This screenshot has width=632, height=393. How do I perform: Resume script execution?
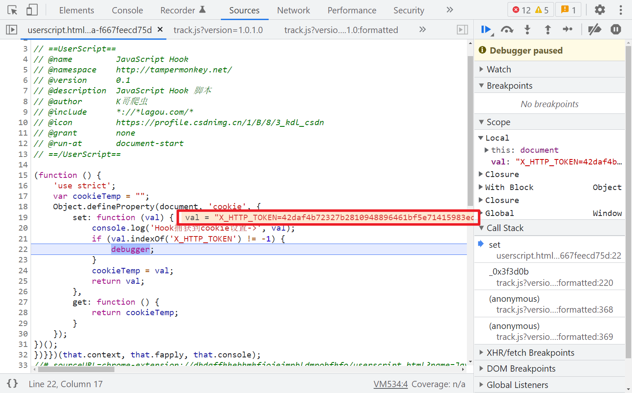coord(487,29)
